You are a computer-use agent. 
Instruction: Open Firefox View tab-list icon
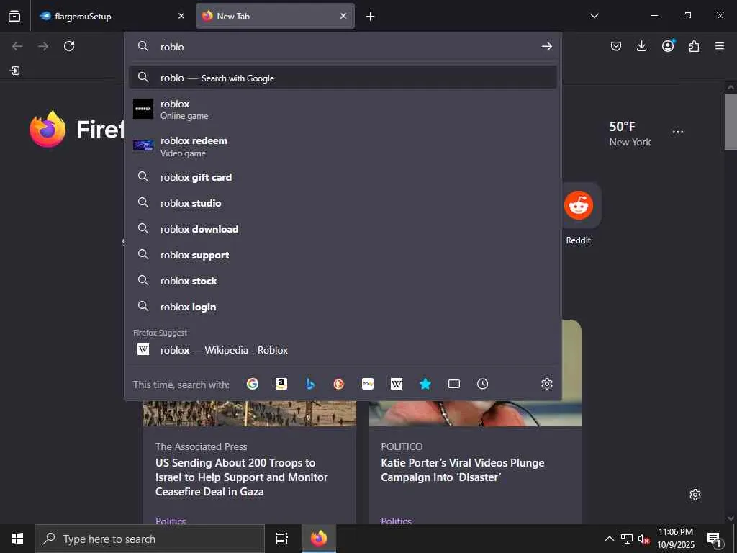pyautogui.click(x=14, y=16)
